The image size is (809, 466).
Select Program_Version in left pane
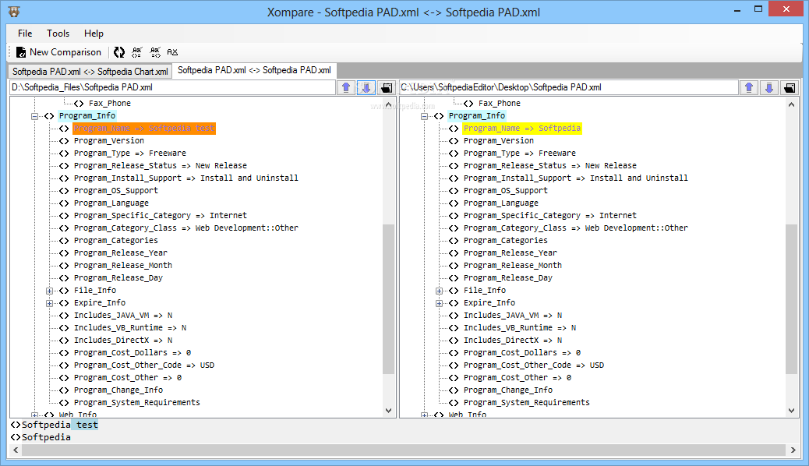tap(109, 141)
